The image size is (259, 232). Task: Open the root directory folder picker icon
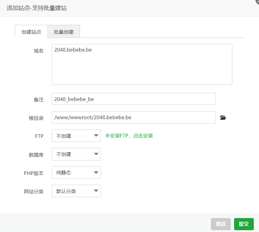[x=223, y=118]
